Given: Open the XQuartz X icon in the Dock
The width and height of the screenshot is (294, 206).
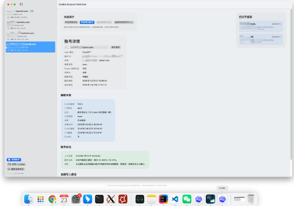Looking at the screenshot, I should click(x=111, y=199).
